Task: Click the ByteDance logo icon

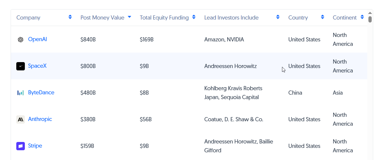Action: (x=20, y=93)
